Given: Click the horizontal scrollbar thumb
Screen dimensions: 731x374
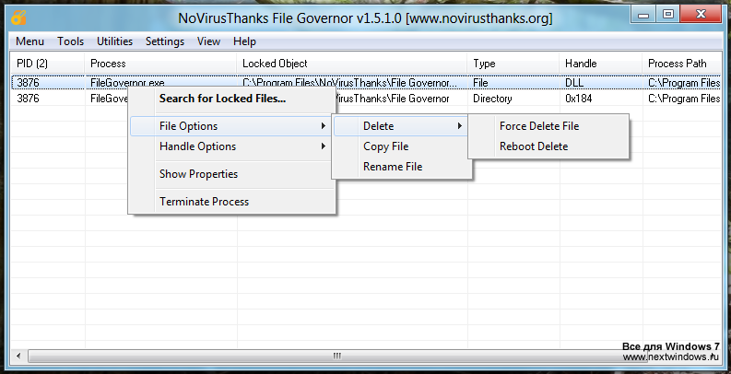Looking at the screenshot, I should (x=336, y=356).
